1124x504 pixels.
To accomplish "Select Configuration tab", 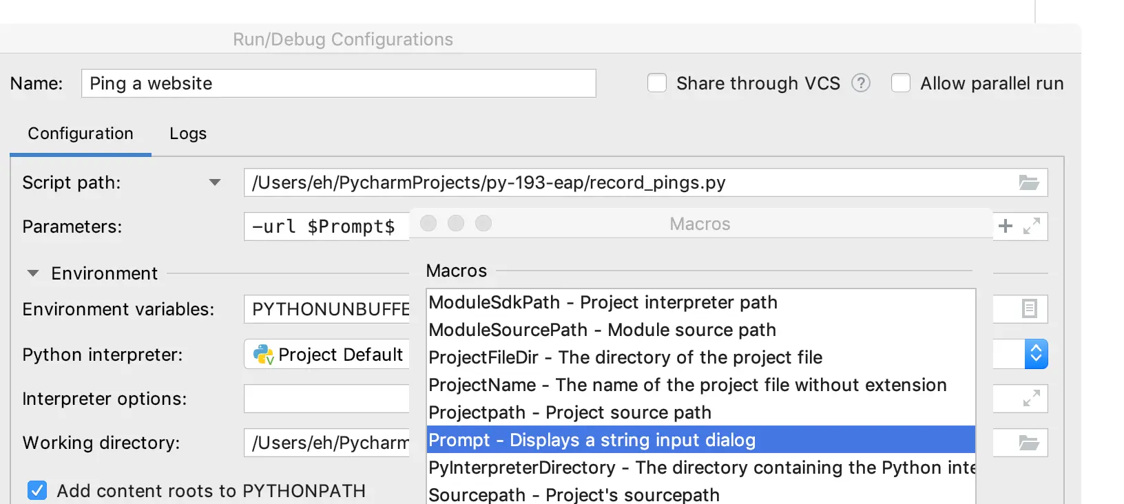I will click(x=81, y=134).
